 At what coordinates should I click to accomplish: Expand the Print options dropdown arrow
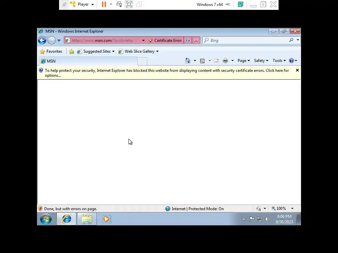tap(232, 61)
